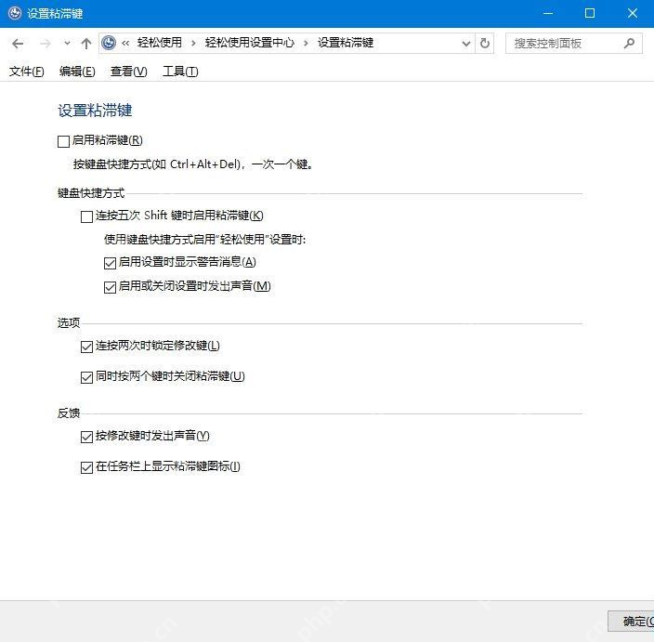Expand breadcrumb arrow after 轻松使用
This screenshot has height=642, width=654.
[193, 43]
